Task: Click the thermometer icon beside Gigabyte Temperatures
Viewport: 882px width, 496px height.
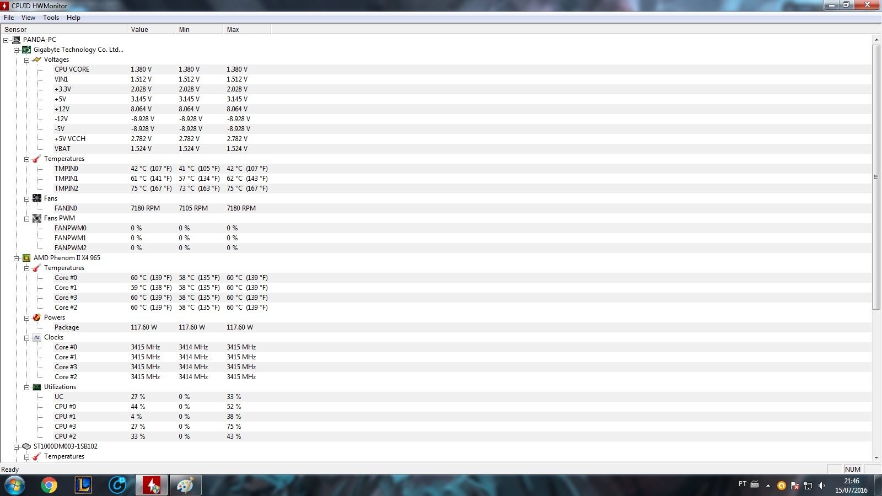Action: click(x=37, y=159)
